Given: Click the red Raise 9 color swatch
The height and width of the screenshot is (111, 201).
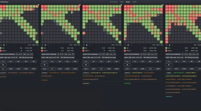Looking at the screenshot, I should click(x=166, y=51).
